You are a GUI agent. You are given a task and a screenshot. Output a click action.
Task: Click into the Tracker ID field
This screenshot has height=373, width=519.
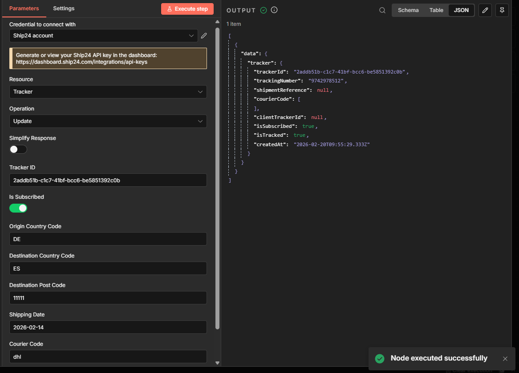click(x=108, y=180)
